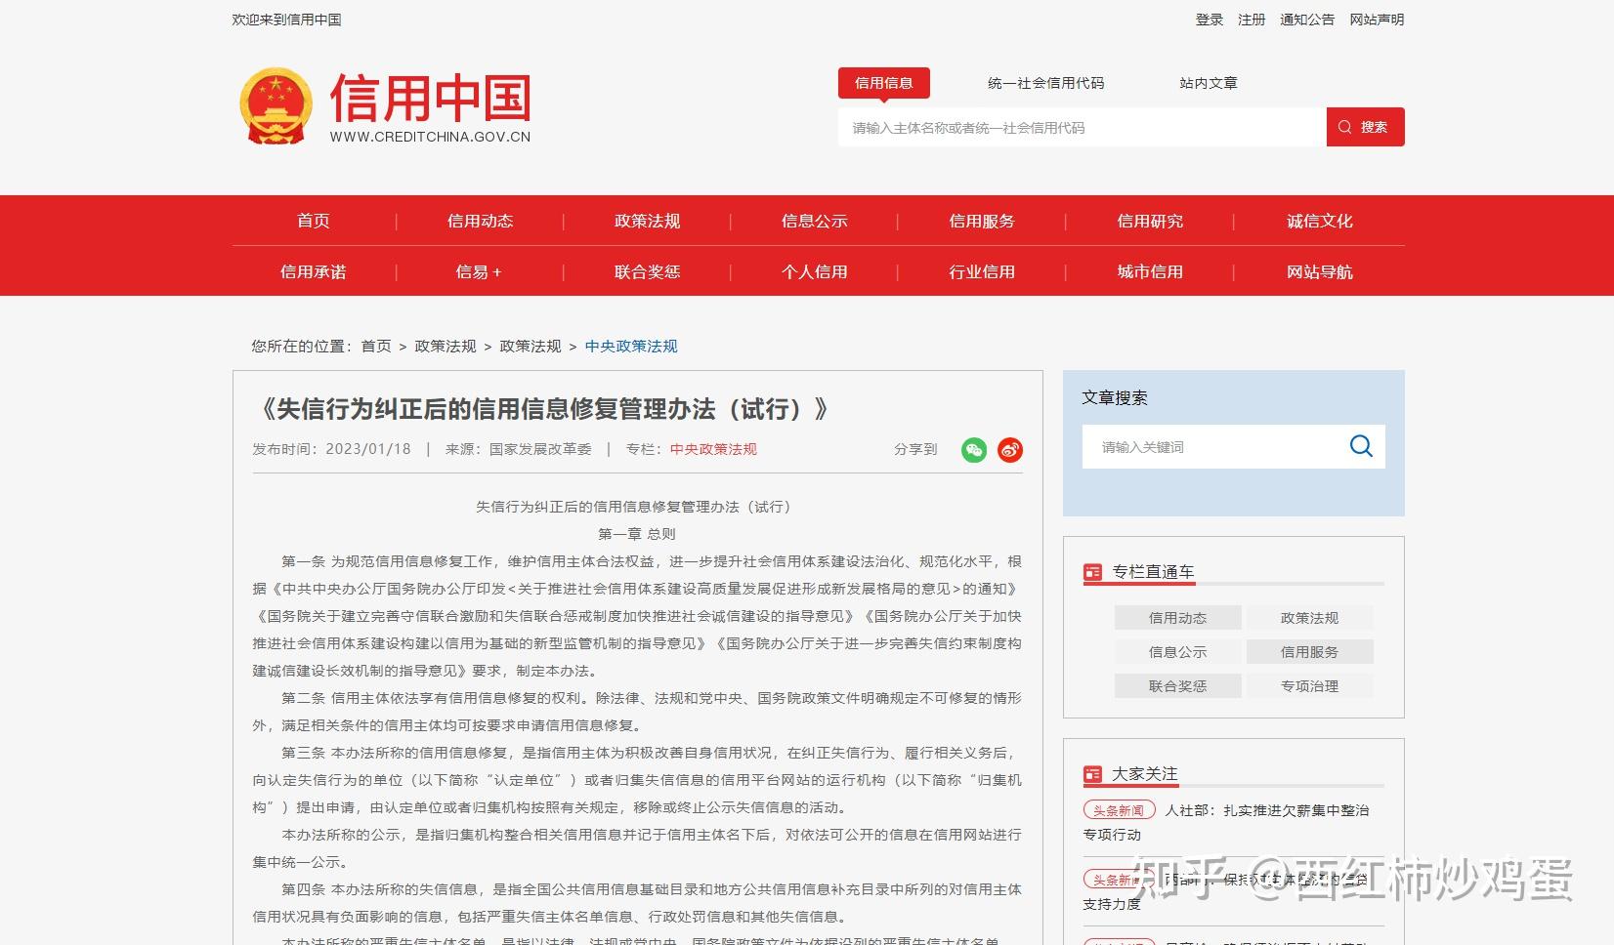This screenshot has width=1614, height=945.
Task: Click the 登录 link at top
Action: [x=1209, y=20]
